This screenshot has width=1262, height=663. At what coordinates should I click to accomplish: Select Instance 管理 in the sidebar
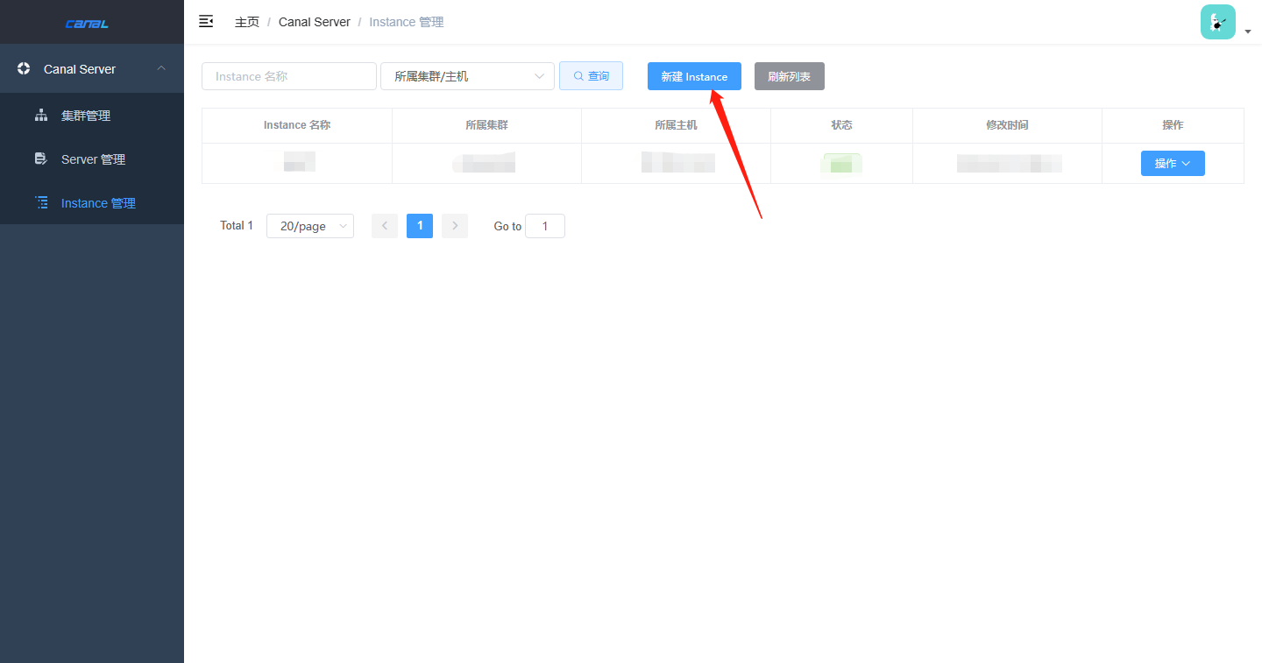92,203
